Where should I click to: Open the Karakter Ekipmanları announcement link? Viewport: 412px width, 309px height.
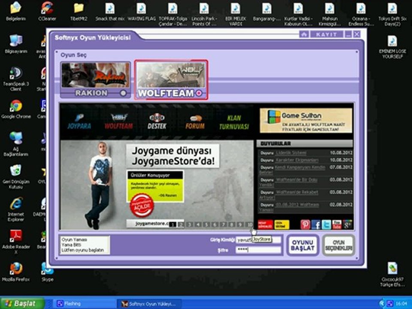297,160
